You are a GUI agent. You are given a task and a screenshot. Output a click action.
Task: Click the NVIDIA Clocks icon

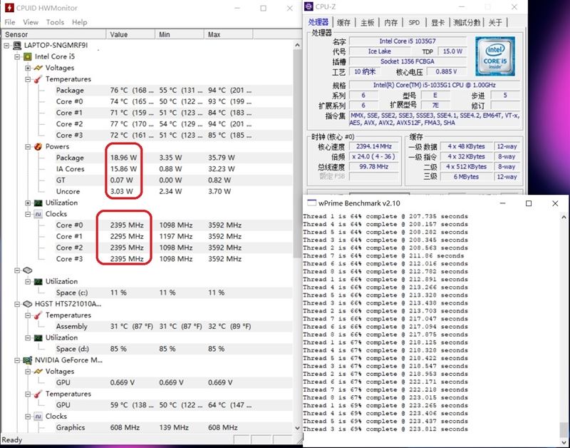click(38, 417)
